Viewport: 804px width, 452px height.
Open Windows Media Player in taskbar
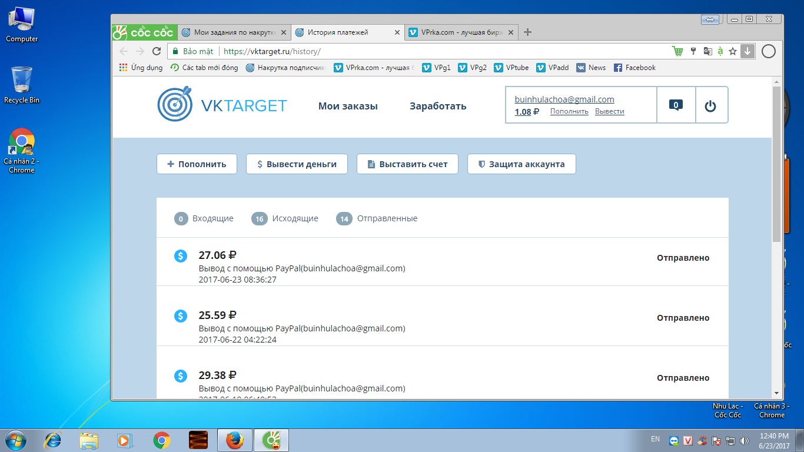[124, 440]
